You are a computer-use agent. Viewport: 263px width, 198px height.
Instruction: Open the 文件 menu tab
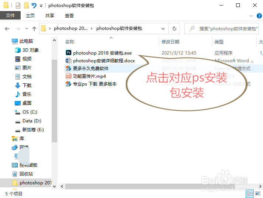click(x=10, y=15)
